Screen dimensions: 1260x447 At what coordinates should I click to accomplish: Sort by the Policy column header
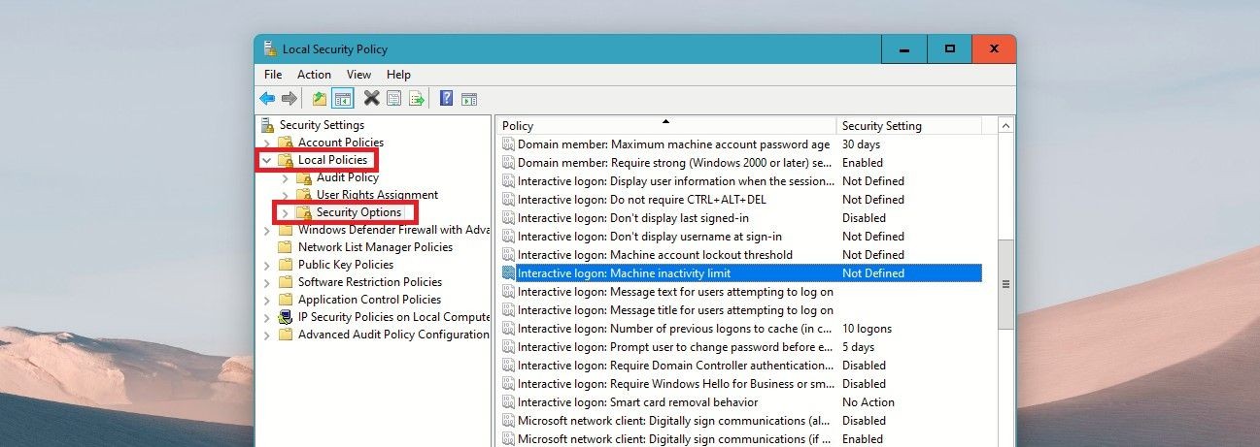click(x=666, y=126)
